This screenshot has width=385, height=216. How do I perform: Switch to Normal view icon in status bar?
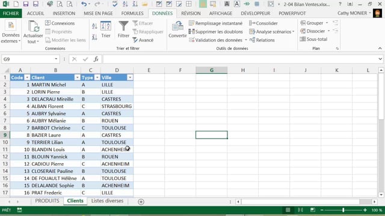[x=288, y=210]
